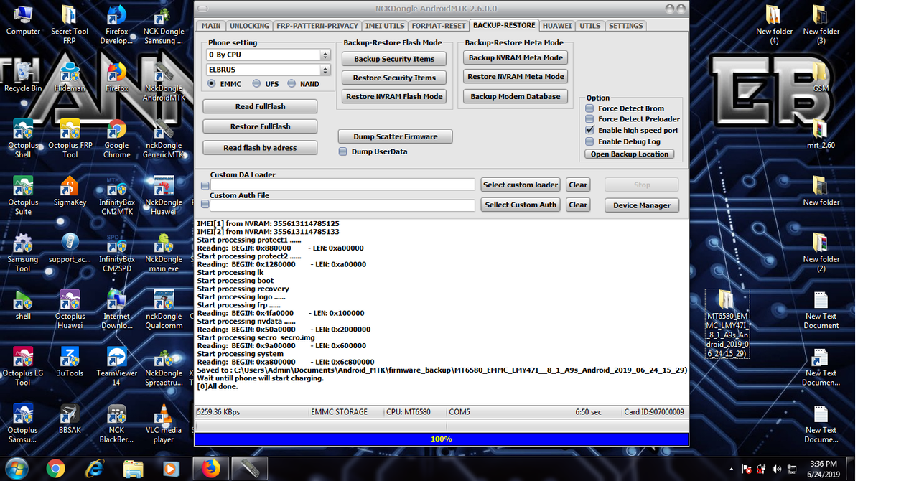Enable Force Detect Brom option
This screenshot has height=481, width=919.
pyautogui.click(x=589, y=108)
